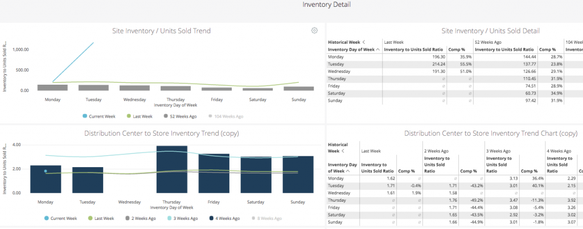Click the Comp % value 34.9%
The width and height of the screenshot is (583, 229).
pyautogui.click(x=557, y=93)
